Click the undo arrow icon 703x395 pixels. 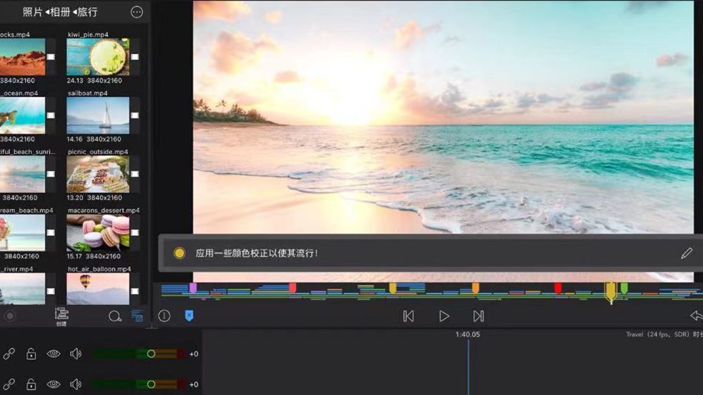point(695,316)
